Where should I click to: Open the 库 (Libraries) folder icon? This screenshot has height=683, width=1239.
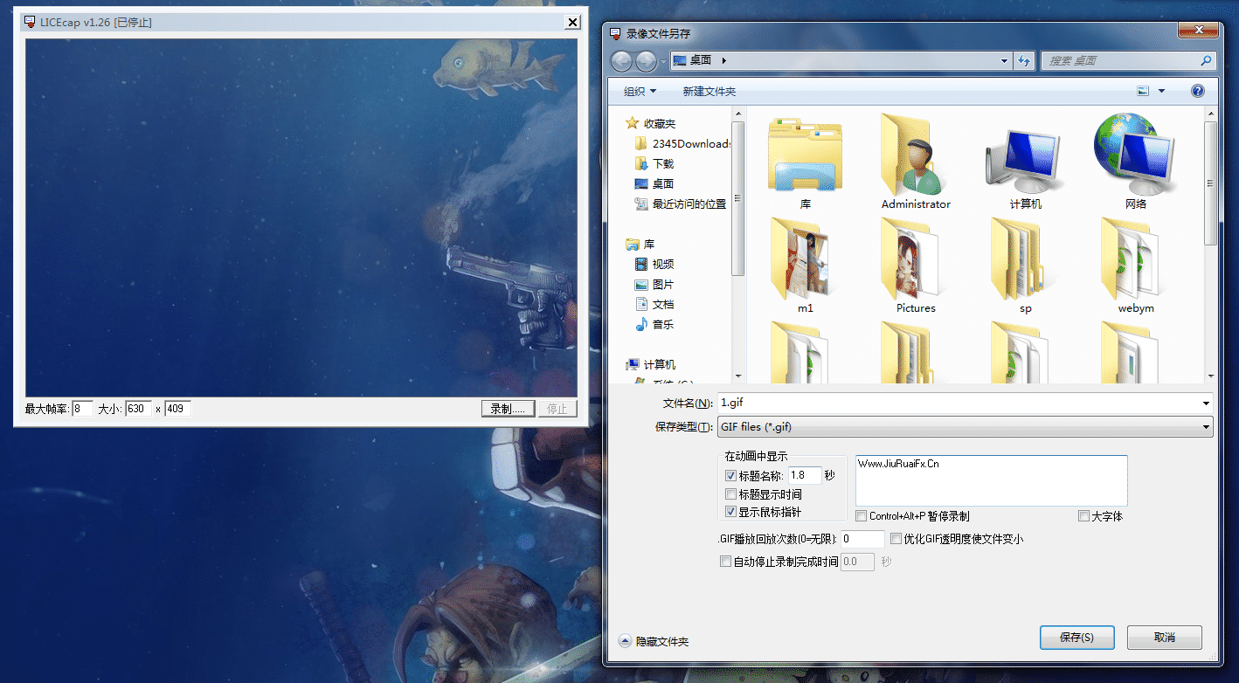tap(805, 155)
